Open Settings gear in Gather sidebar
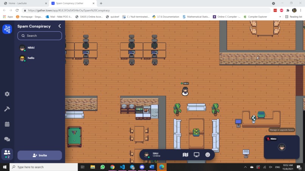This screenshot has width=305, height=171. [7, 94]
